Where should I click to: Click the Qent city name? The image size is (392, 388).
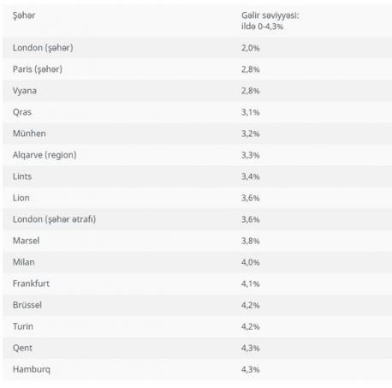[22, 348]
